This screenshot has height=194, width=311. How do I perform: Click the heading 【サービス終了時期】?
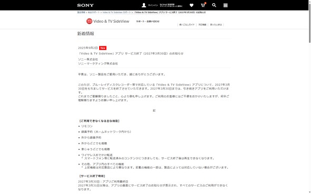pos(92,176)
